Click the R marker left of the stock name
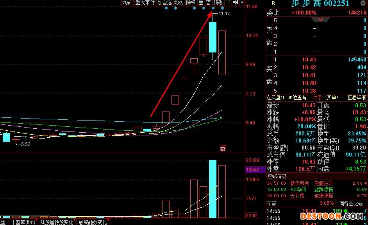This screenshot has width=368, height=225. pos(273,3)
